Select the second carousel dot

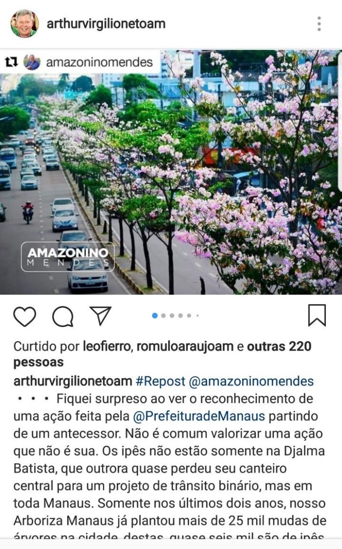164,315
